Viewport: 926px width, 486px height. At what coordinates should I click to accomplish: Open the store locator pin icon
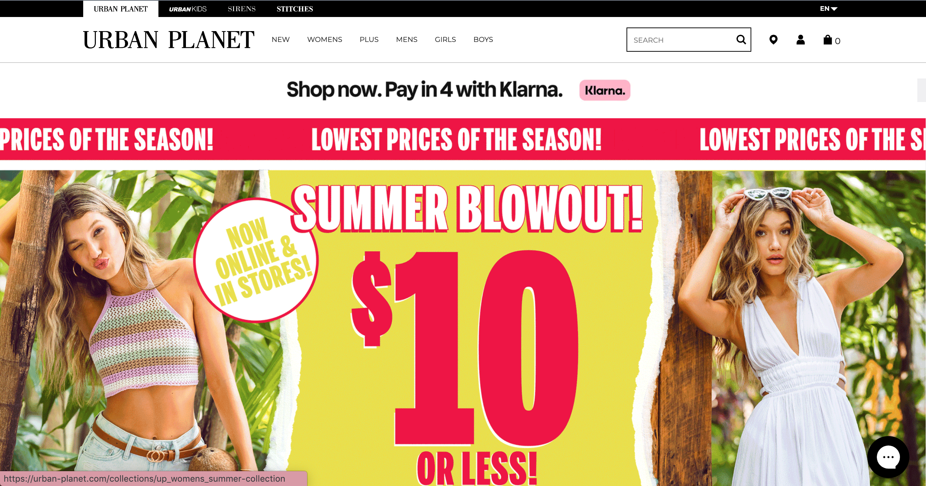[773, 39]
